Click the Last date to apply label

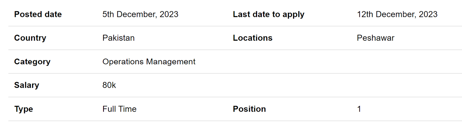(x=269, y=14)
